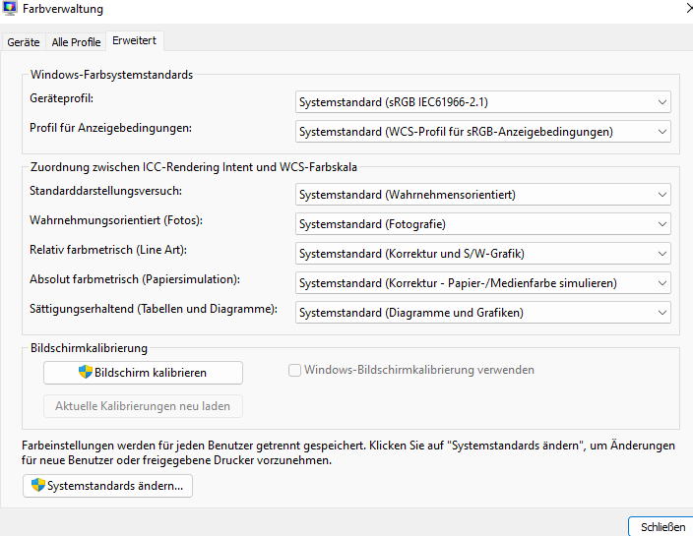Image resolution: width=693 pixels, height=536 pixels.
Task: Click the Profil für Anzeigebedingungen label
Action: pyautogui.click(x=110, y=128)
